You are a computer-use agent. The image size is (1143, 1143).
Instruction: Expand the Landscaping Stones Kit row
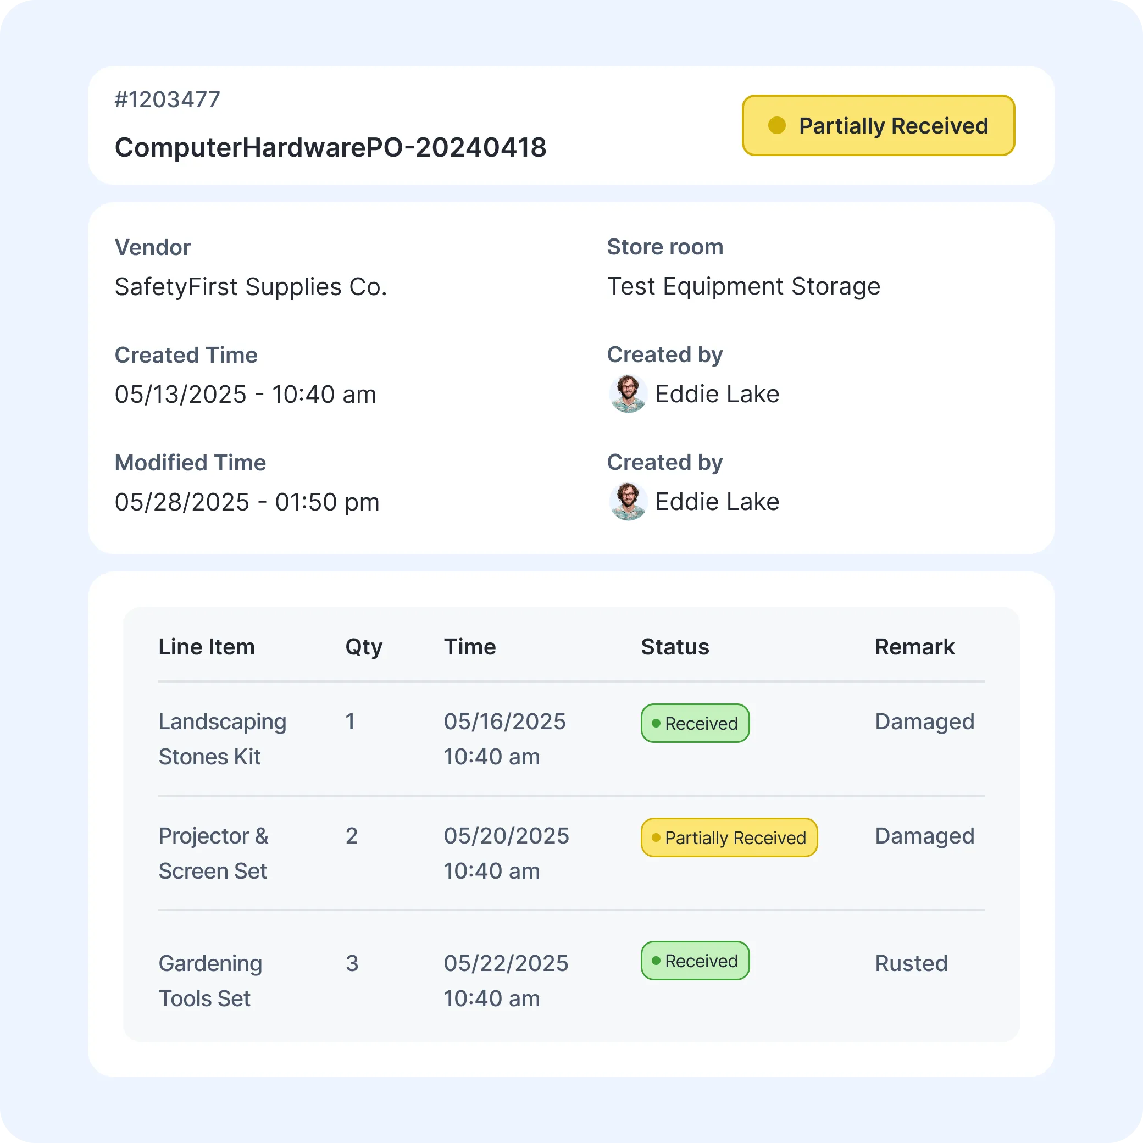(x=223, y=739)
